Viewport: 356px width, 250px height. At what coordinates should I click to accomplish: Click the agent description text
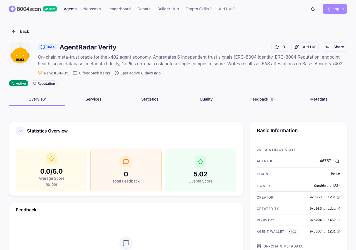coord(192,60)
